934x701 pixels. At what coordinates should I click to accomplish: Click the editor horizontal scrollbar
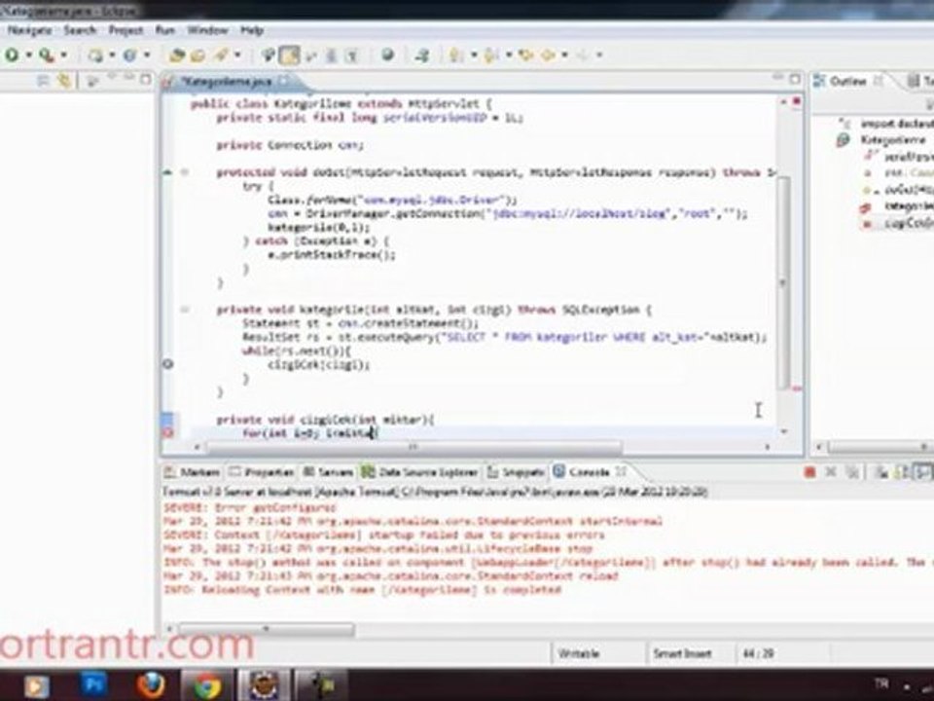(x=413, y=447)
